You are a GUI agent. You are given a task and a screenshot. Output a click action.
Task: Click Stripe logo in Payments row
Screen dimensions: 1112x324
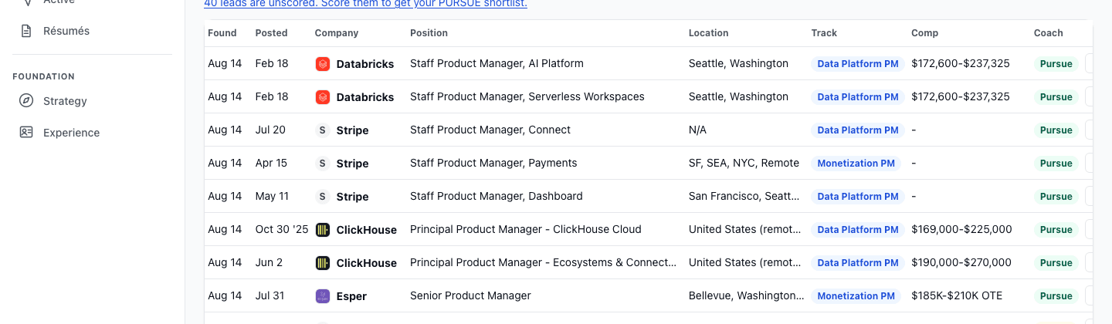coord(323,164)
